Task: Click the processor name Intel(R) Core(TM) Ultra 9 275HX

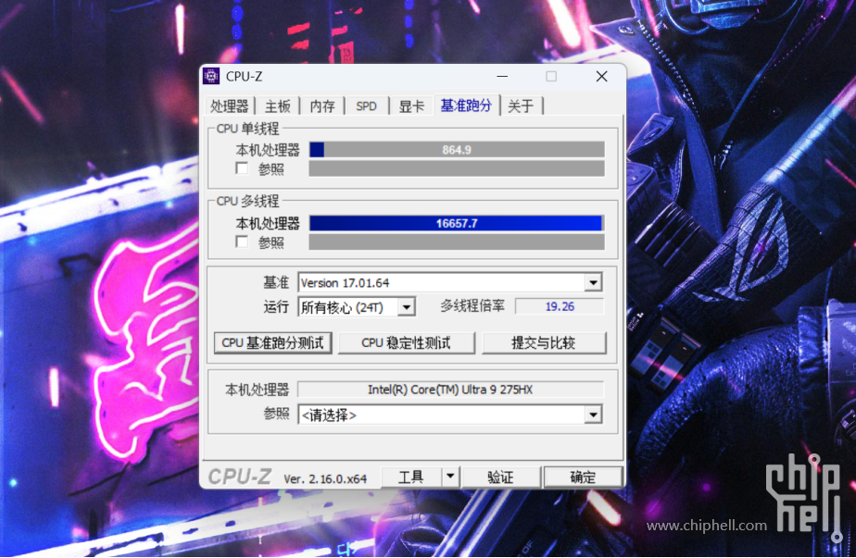Action: 450,390
